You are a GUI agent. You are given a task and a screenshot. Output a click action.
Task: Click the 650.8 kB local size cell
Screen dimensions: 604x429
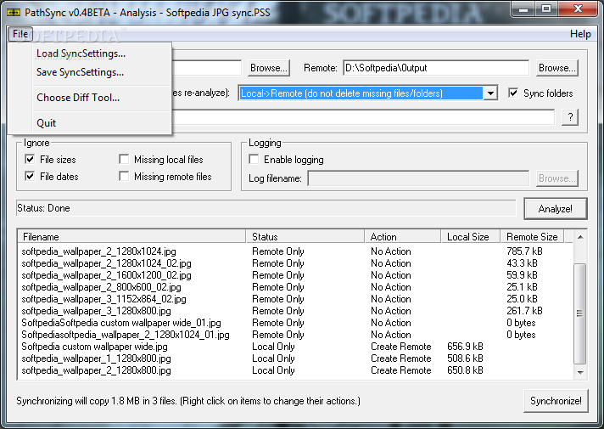(465, 370)
